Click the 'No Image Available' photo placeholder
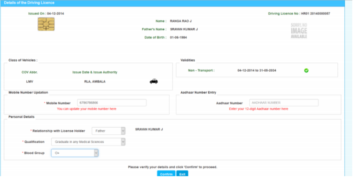 298,31
